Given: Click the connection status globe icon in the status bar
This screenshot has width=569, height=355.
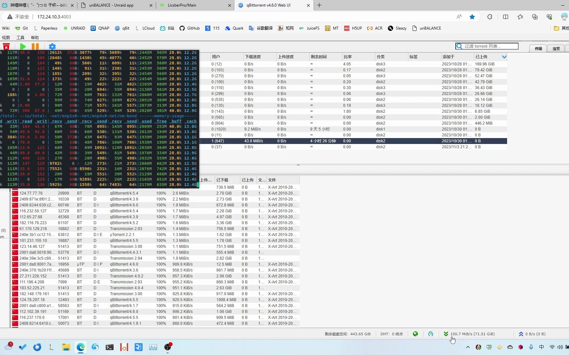Looking at the screenshot, I should 415,334.
